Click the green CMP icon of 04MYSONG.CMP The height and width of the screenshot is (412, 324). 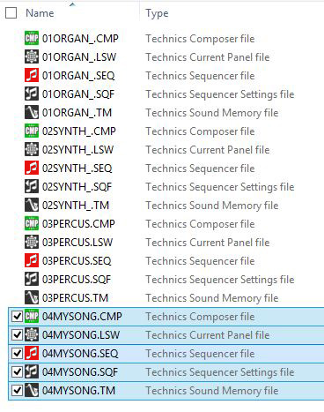(32, 316)
